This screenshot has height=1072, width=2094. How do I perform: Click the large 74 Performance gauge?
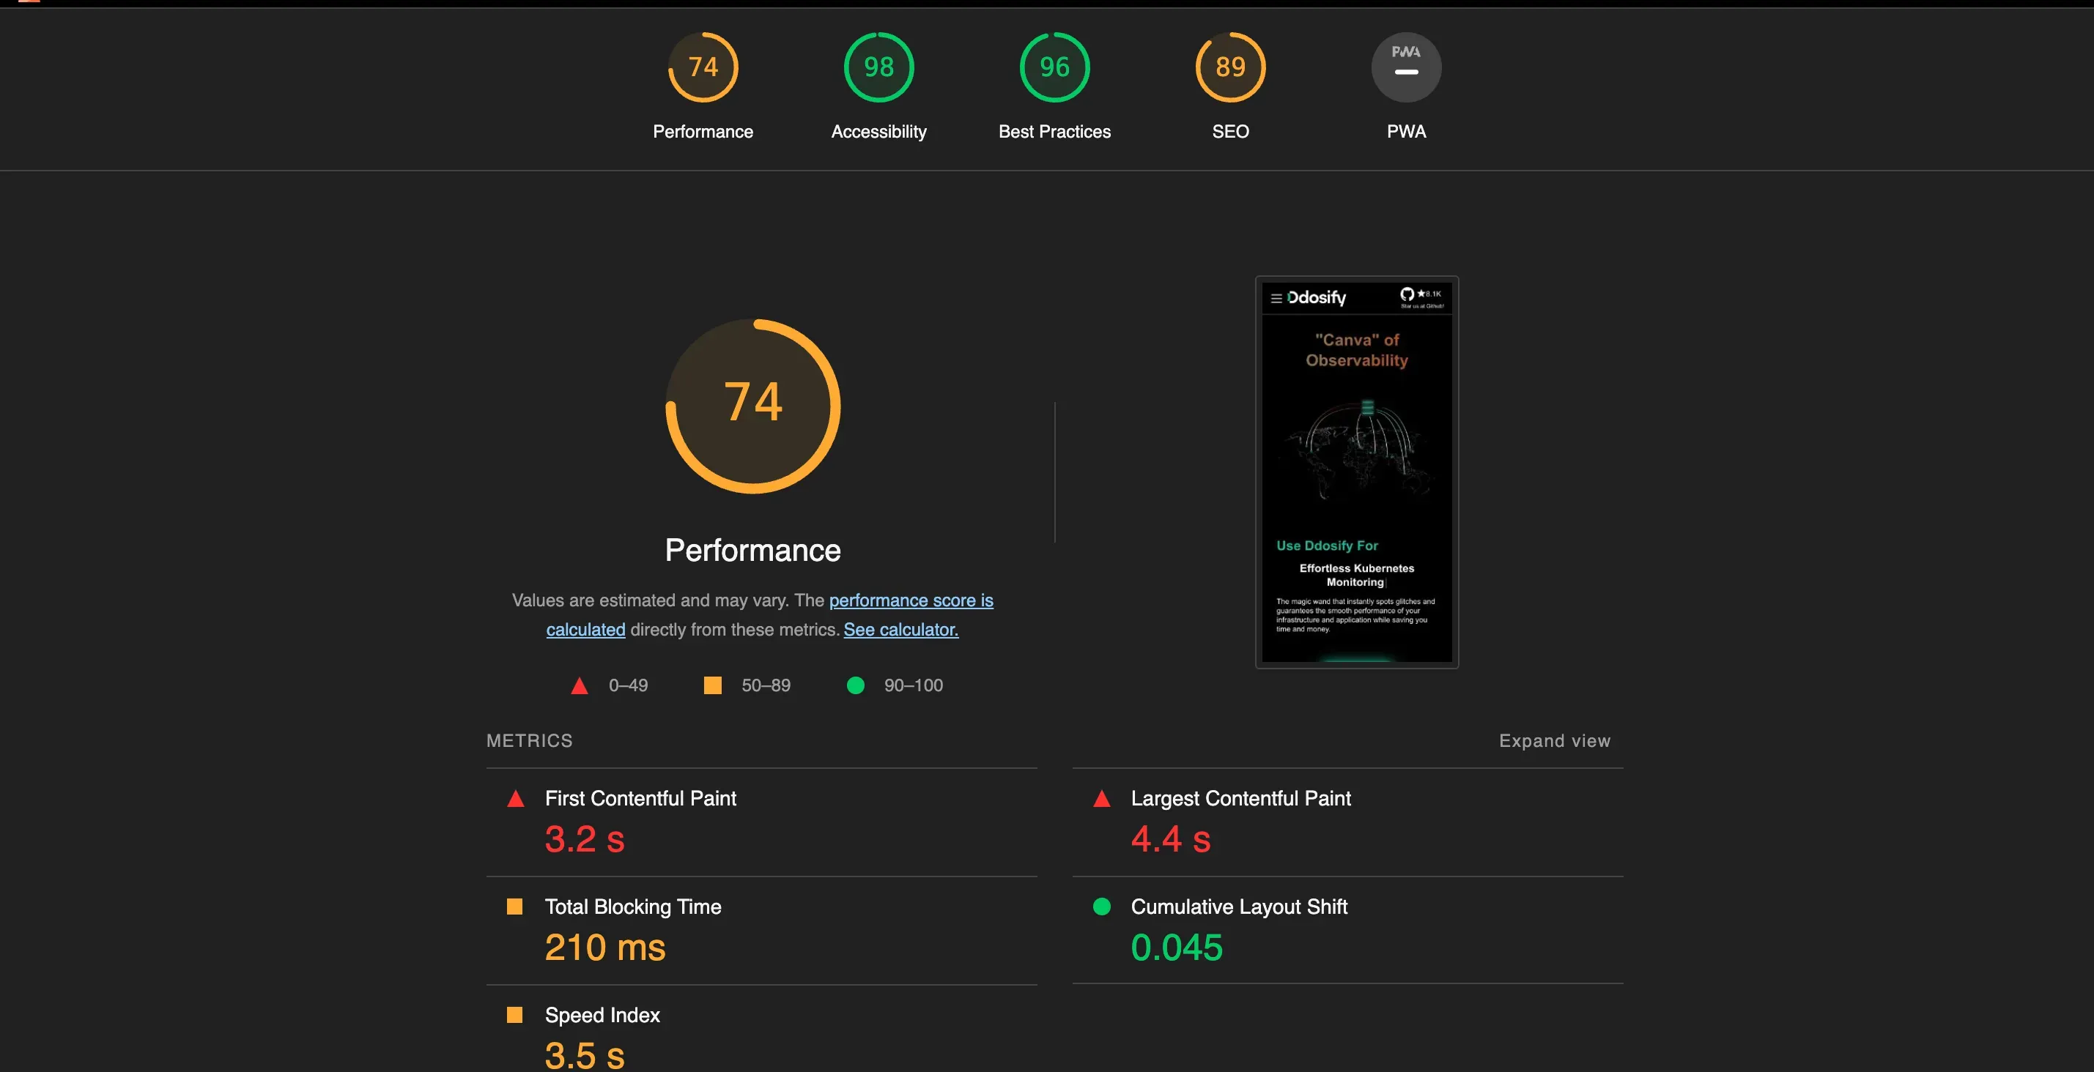coord(752,405)
